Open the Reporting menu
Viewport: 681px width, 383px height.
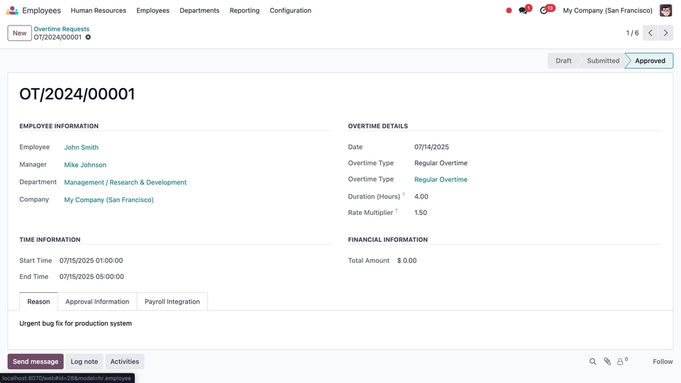(x=245, y=11)
